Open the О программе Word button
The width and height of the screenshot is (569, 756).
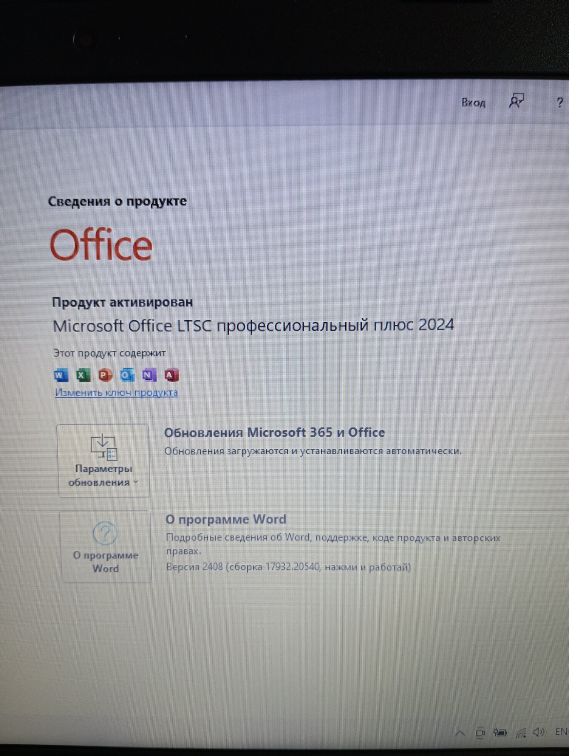(x=105, y=546)
